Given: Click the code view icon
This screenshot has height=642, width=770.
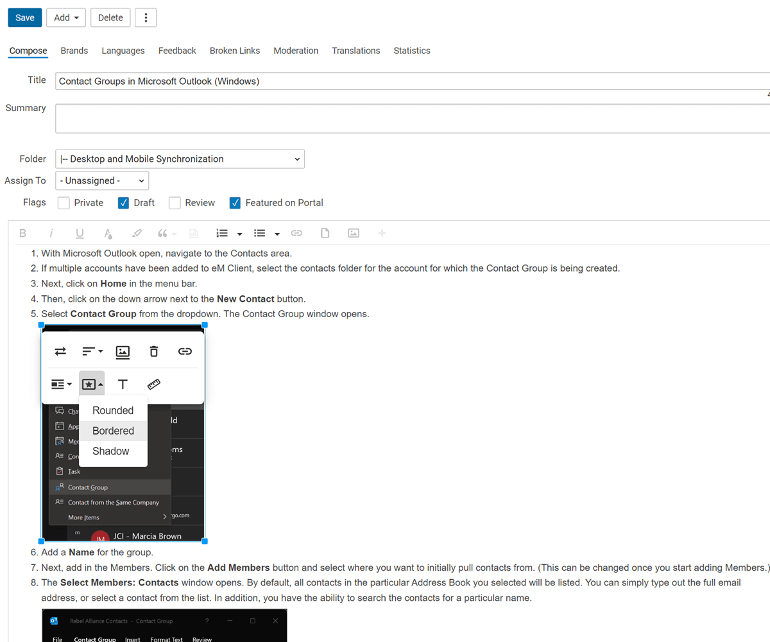Looking at the screenshot, I should click(x=193, y=233).
